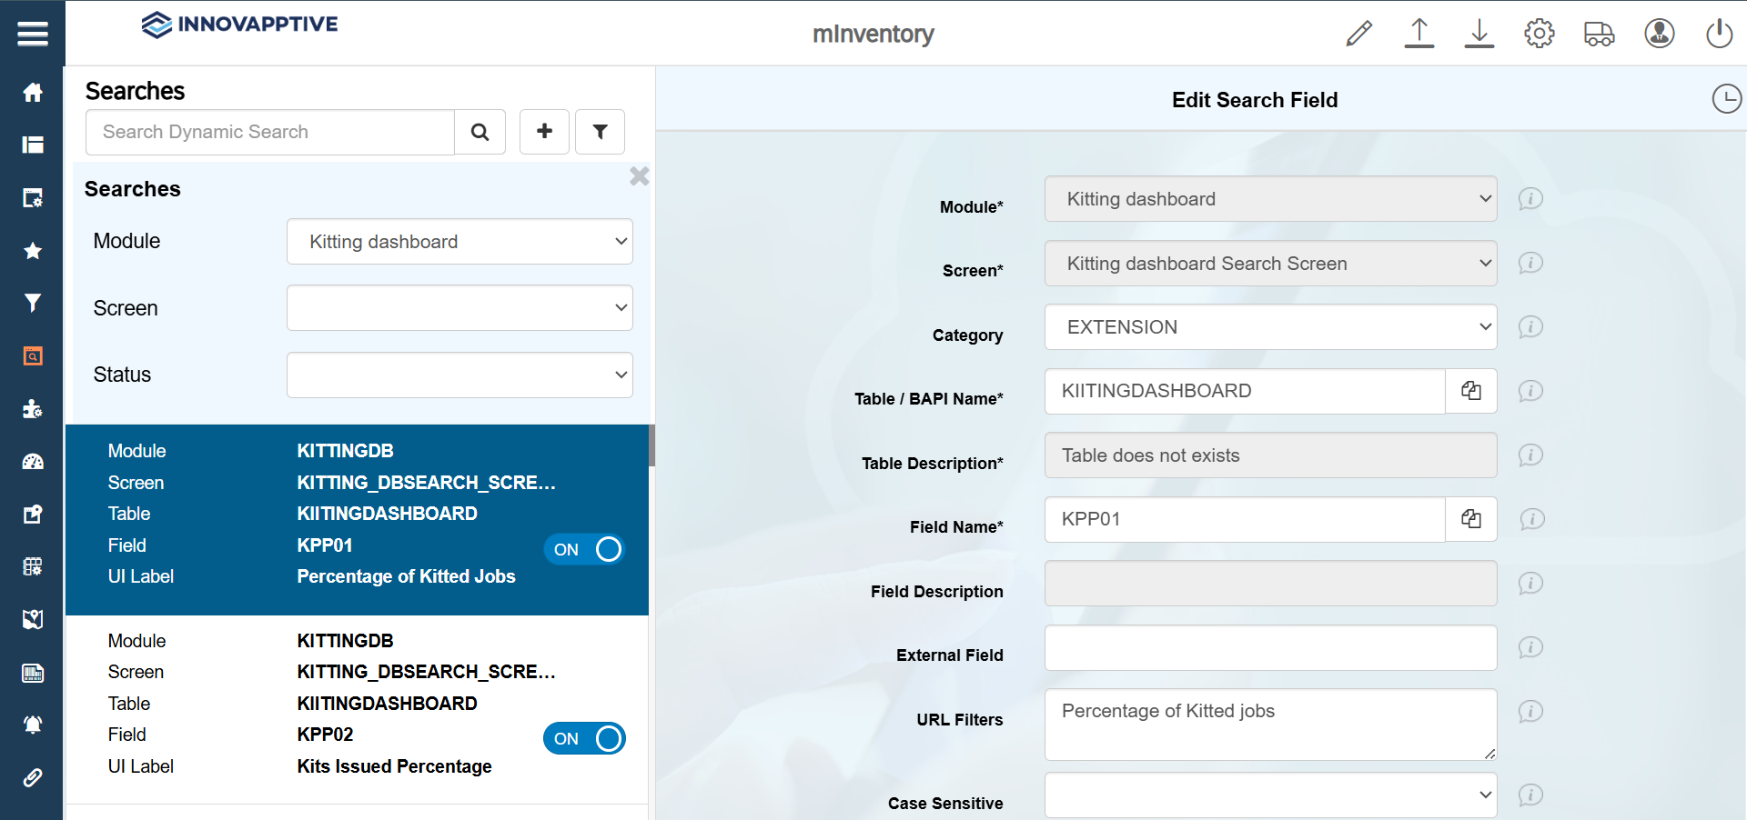Open the user profile icon

1659,34
